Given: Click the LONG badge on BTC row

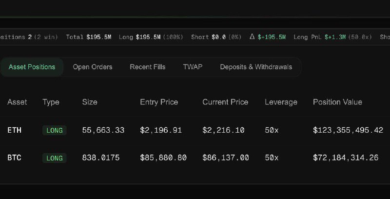Looking at the screenshot, I should coord(54,158).
